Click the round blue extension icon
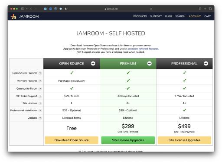This screenshot has height=162, width=222. (50, 9)
